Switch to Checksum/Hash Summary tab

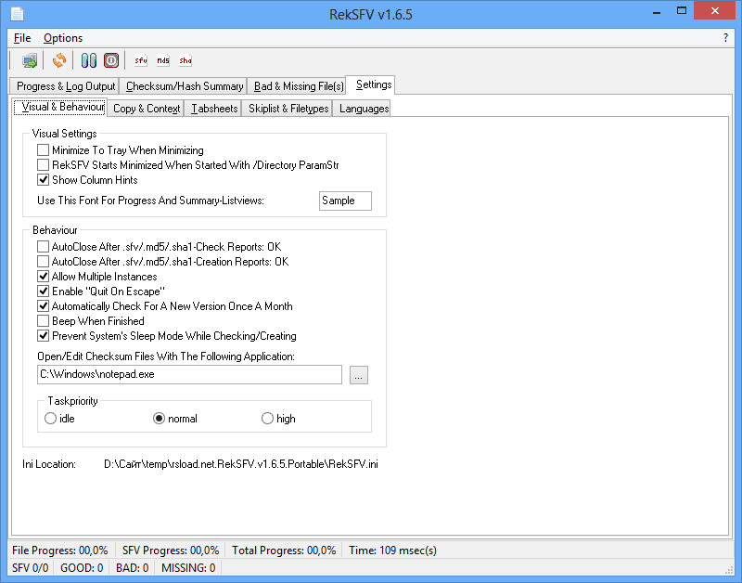pyautogui.click(x=185, y=86)
